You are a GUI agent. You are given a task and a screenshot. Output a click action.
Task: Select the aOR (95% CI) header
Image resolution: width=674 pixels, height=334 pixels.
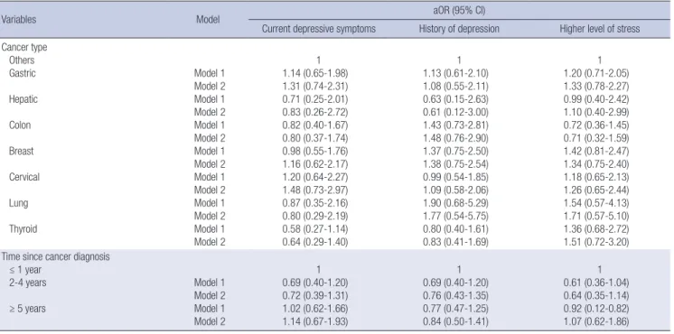(458, 10)
